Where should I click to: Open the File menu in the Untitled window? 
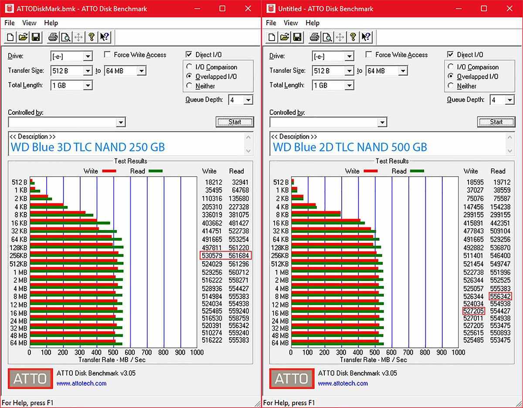tap(271, 23)
